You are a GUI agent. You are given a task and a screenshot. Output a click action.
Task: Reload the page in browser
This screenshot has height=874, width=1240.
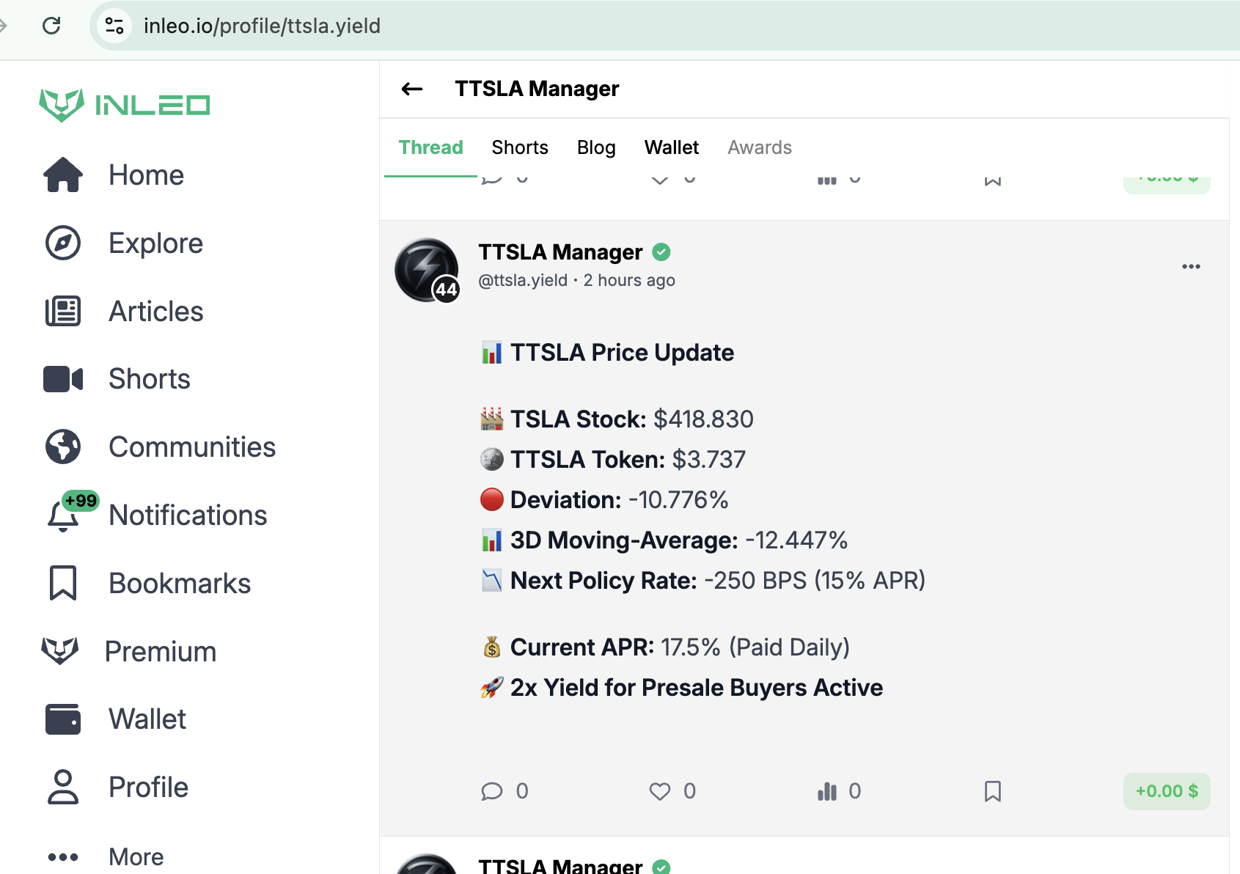pyautogui.click(x=51, y=26)
